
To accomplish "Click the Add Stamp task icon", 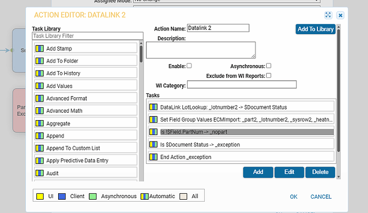I will coord(39,49).
